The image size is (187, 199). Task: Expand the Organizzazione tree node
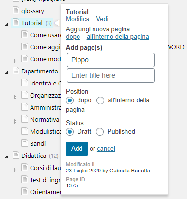pyautogui.click(x=15, y=97)
